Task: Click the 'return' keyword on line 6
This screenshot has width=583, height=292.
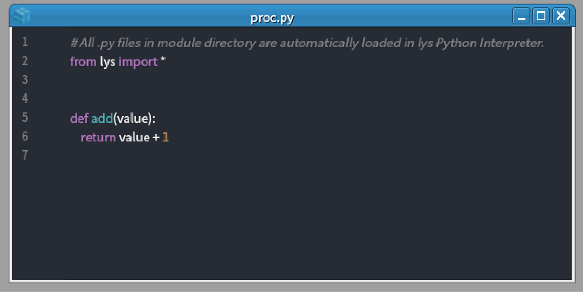Action: 98,137
